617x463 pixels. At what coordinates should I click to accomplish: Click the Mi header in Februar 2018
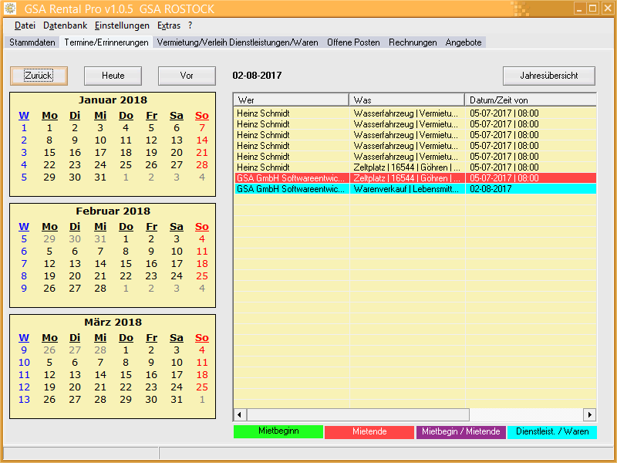[x=100, y=226]
